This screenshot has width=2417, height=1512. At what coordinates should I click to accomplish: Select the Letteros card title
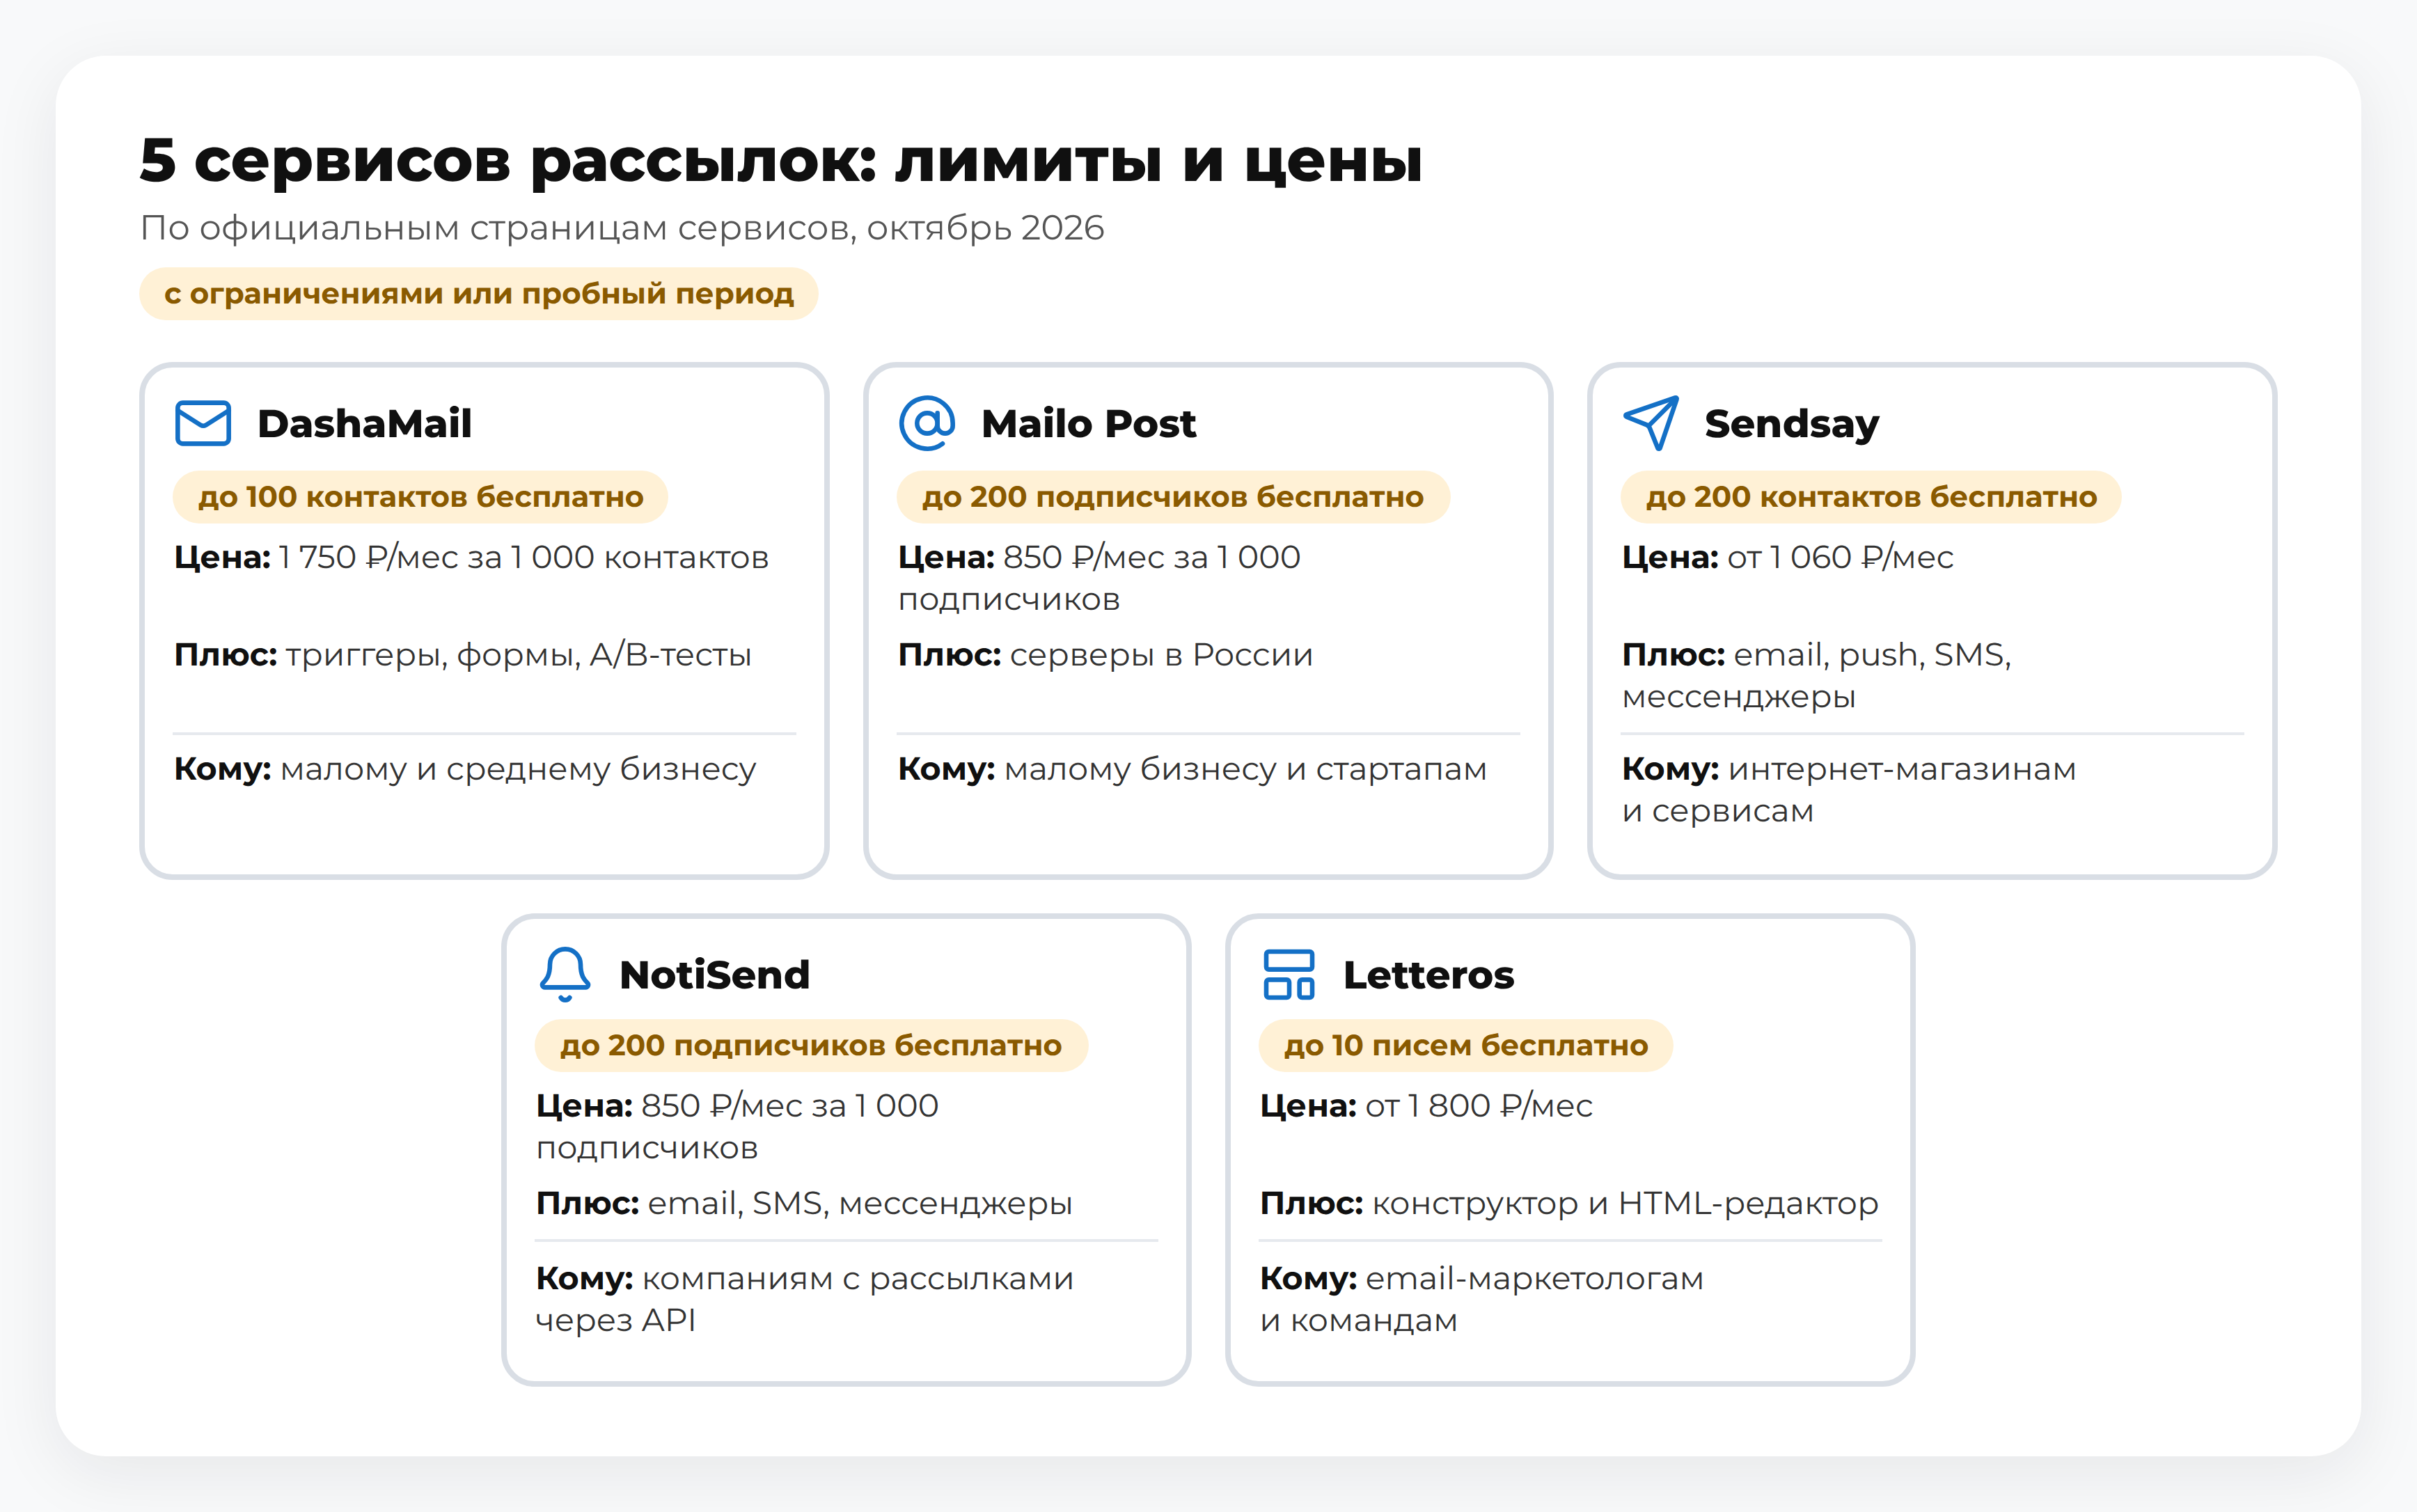1429,975
